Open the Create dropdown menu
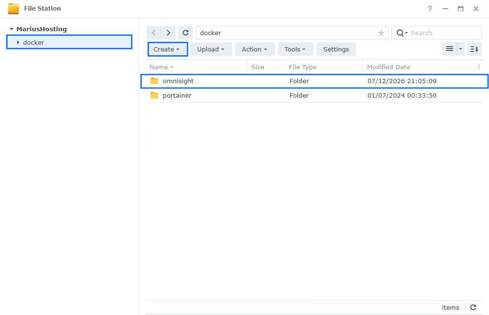This screenshot has width=489, height=315. coord(167,49)
